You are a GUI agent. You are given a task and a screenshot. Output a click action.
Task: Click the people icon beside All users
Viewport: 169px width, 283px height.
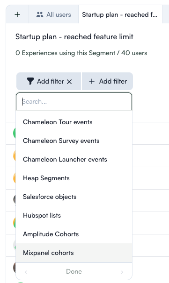[x=40, y=14]
